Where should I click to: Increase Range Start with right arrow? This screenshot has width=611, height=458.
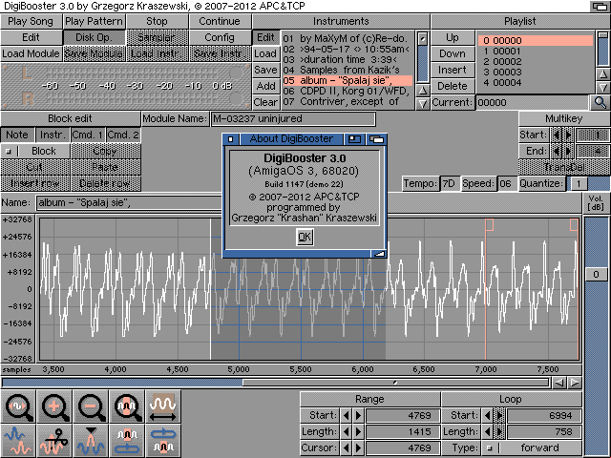[359, 416]
